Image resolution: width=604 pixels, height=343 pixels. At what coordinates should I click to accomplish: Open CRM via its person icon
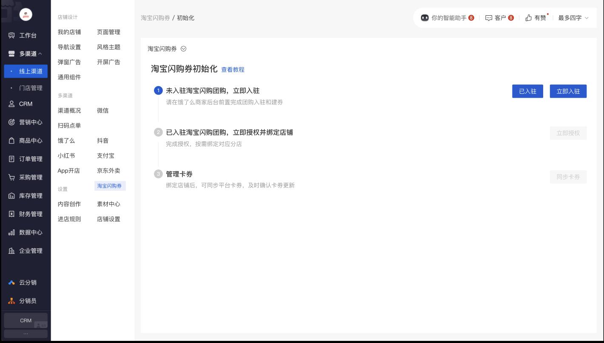pyautogui.click(x=11, y=104)
